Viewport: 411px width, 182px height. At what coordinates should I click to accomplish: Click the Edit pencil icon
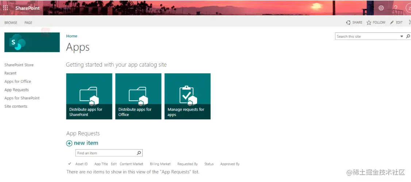pos(392,23)
